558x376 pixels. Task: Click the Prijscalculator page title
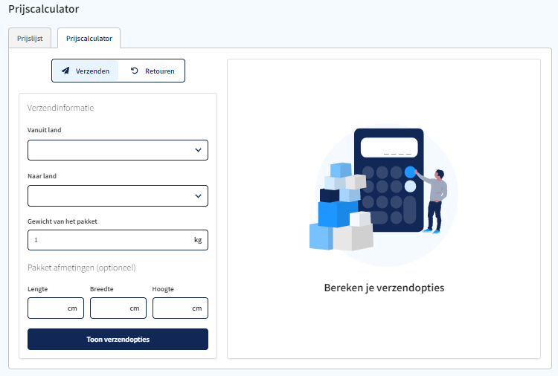tap(43, 9)
